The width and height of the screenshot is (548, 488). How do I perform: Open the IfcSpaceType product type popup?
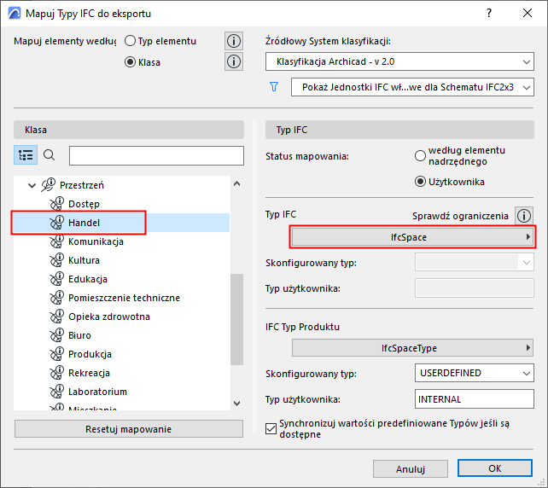pyautogui.click(x=412, y=348)
